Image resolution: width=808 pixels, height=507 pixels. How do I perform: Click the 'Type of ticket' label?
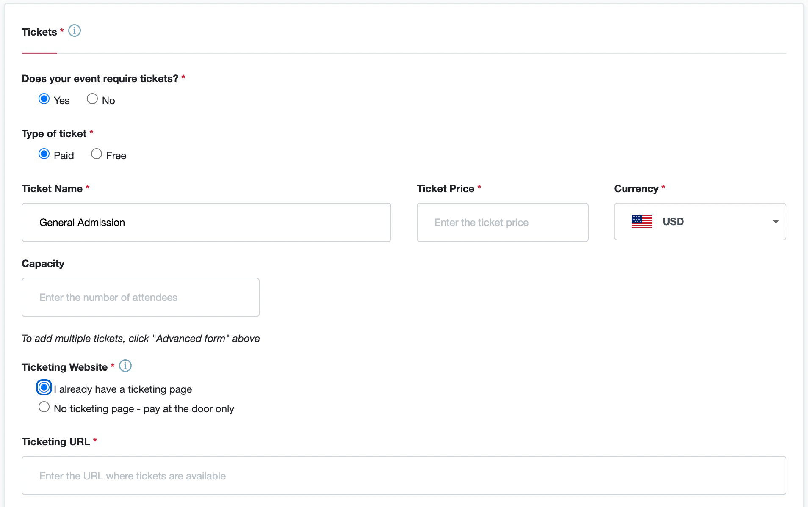pos(54,134)
